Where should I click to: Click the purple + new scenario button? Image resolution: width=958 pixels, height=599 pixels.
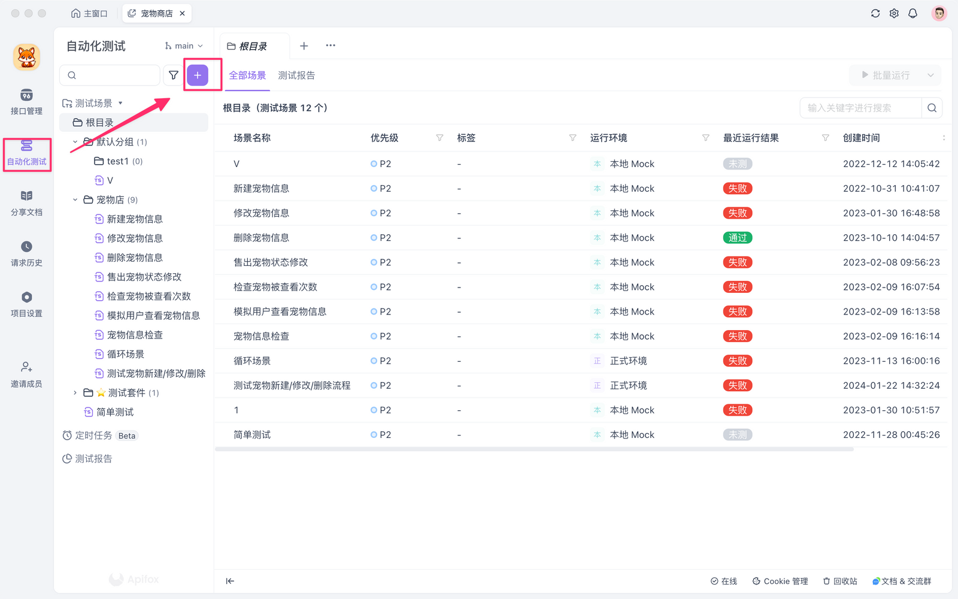pos(198,75)
